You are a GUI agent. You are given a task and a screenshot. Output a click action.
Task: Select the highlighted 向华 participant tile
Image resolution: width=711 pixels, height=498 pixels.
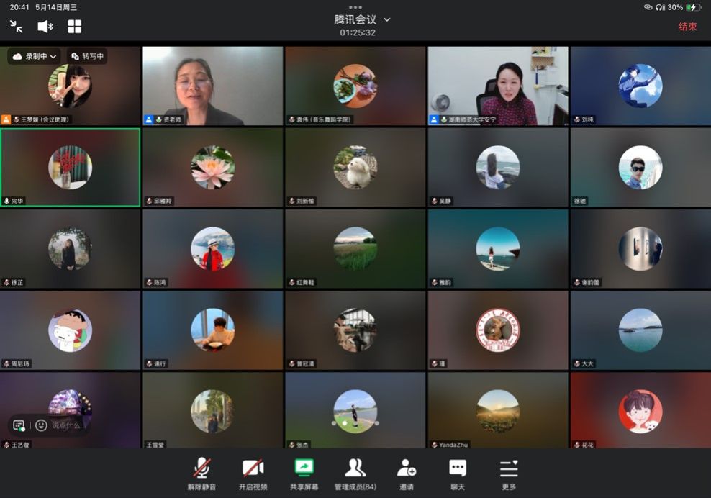tap(71, 167)
